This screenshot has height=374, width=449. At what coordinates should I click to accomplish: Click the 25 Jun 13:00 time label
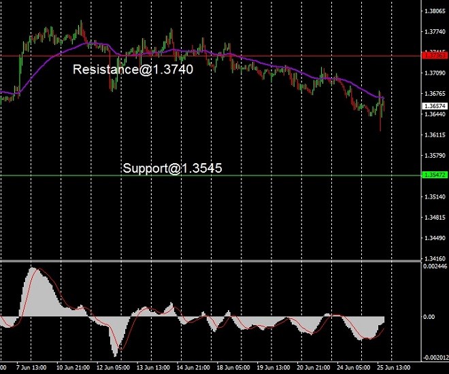coord(393,368)
